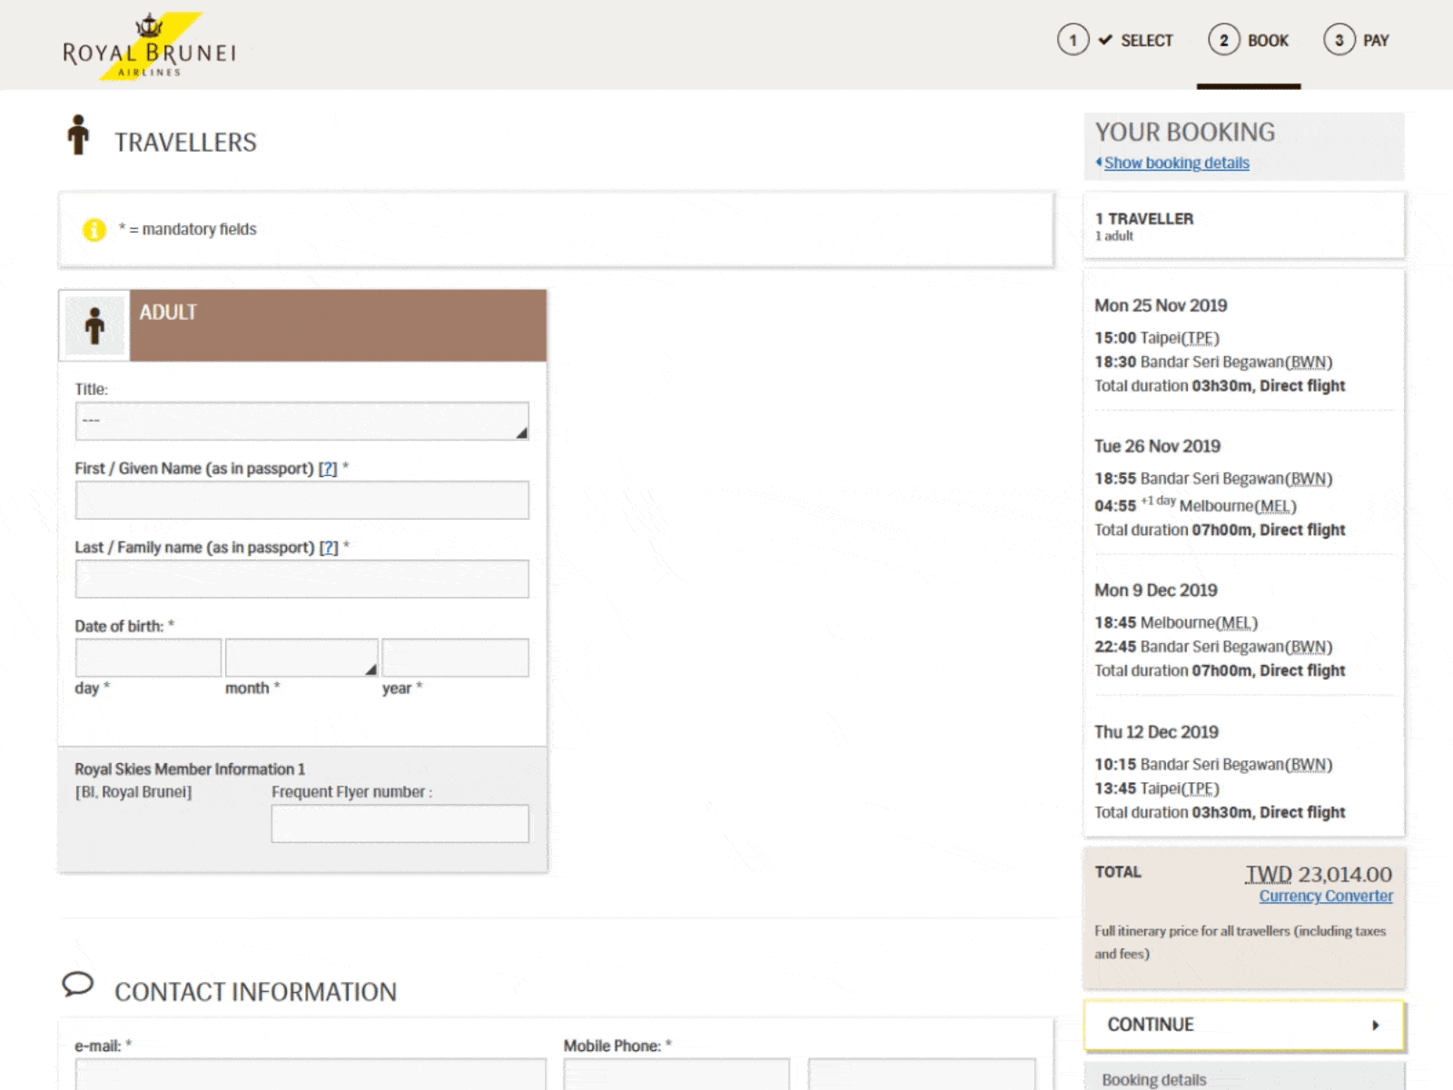
Task: Open the birth month dropdown
Action: (301, 658)
